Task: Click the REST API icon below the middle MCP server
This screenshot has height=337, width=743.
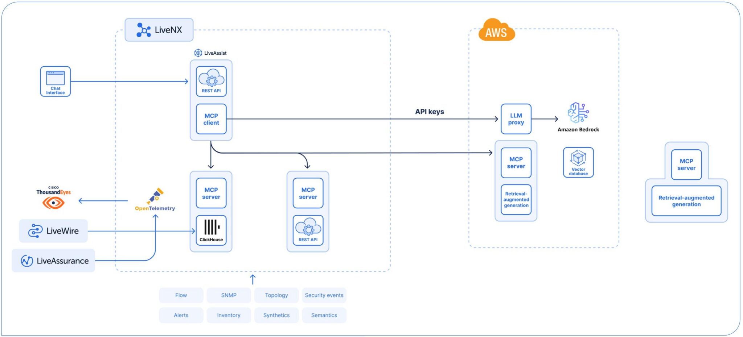Action: pyautogui.click(x=308, y=230)
